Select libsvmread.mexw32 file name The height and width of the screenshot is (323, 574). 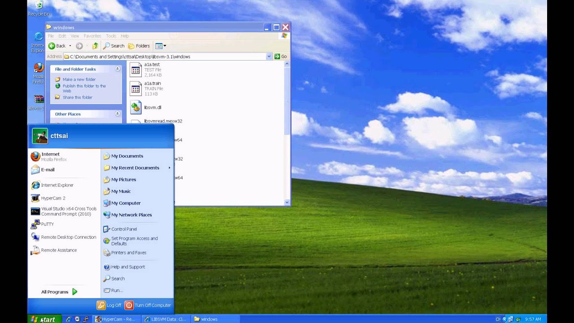coord(163,121)
